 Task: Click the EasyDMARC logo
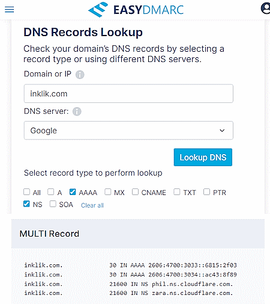136,10
